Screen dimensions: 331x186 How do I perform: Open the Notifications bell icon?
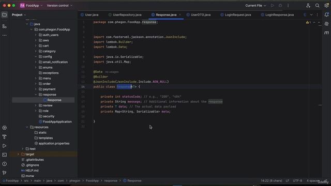coord(326,15)
